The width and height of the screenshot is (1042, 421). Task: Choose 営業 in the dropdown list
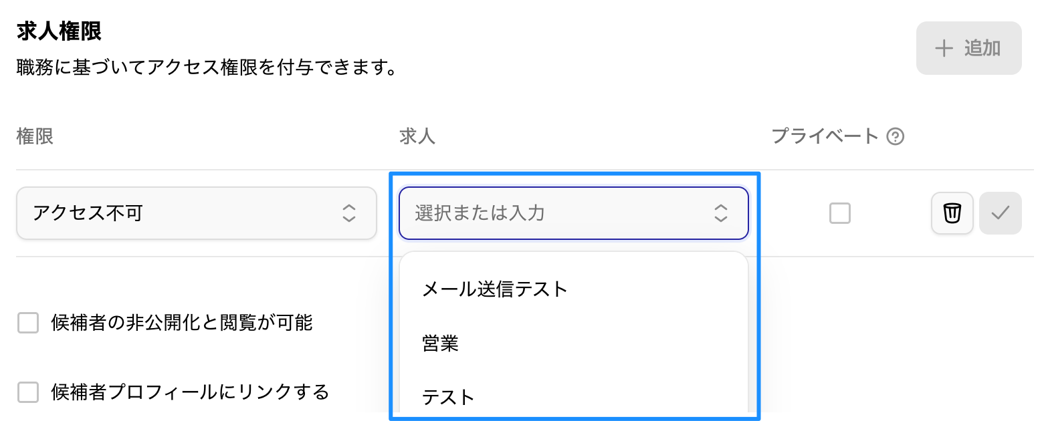(441, 344)
